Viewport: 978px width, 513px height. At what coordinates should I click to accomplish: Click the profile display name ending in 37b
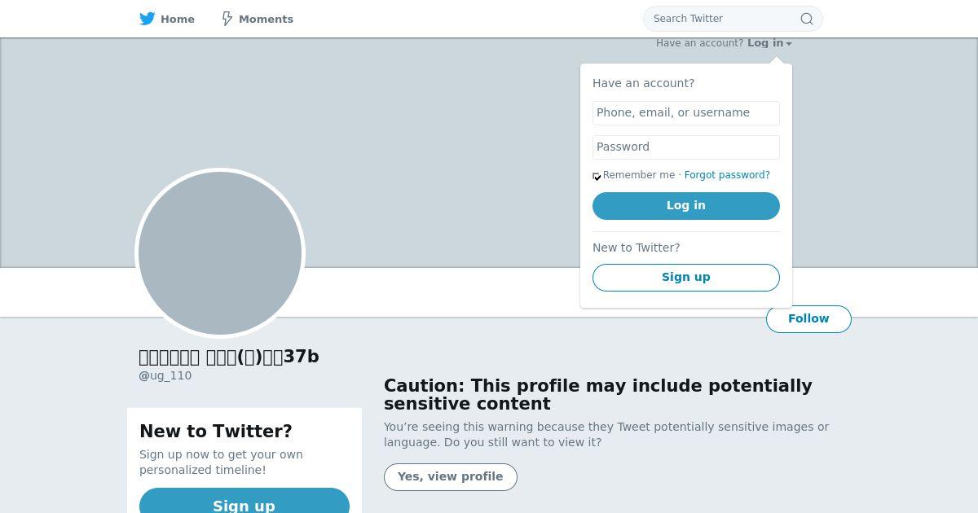[229, 357]
